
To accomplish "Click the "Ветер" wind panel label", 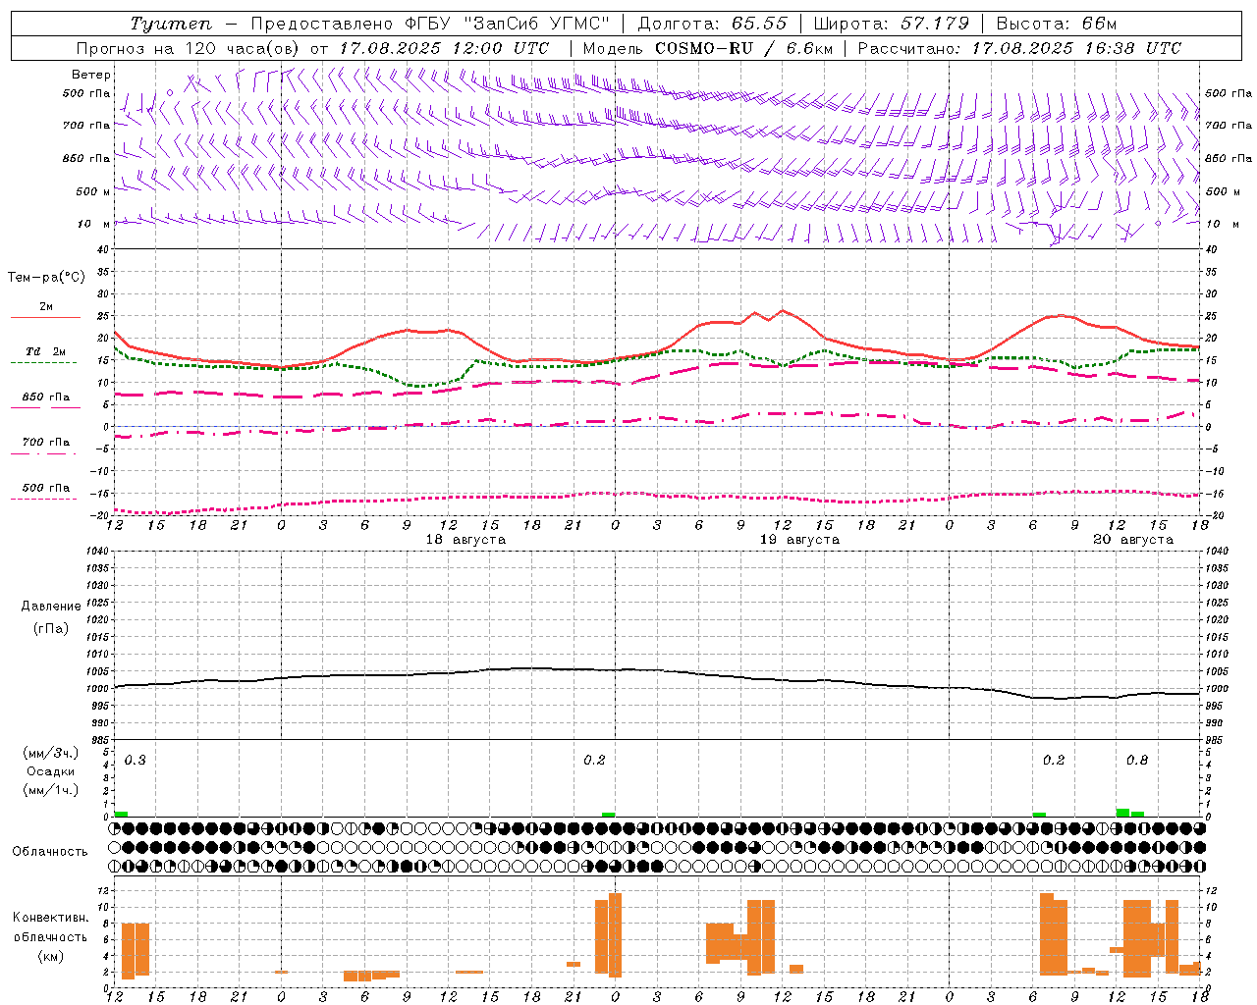I will [x=91, y=75].
